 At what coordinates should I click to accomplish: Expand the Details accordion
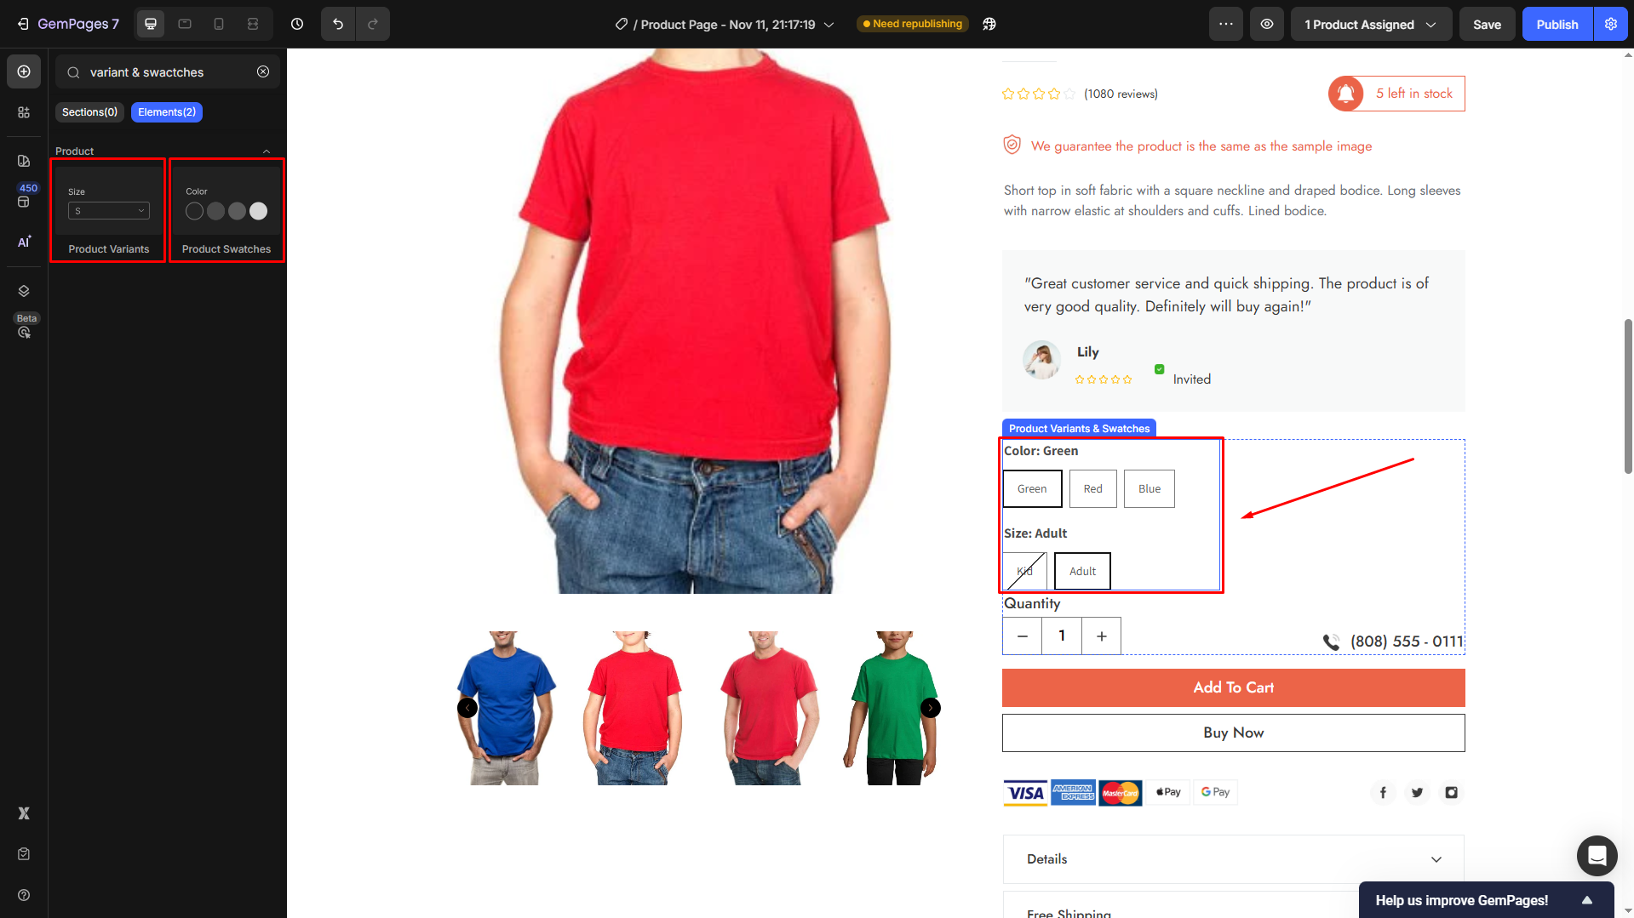[1233, 859]
